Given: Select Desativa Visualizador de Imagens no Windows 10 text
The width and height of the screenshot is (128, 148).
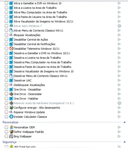Looking at the screenshot, I should tap(44, 71).
